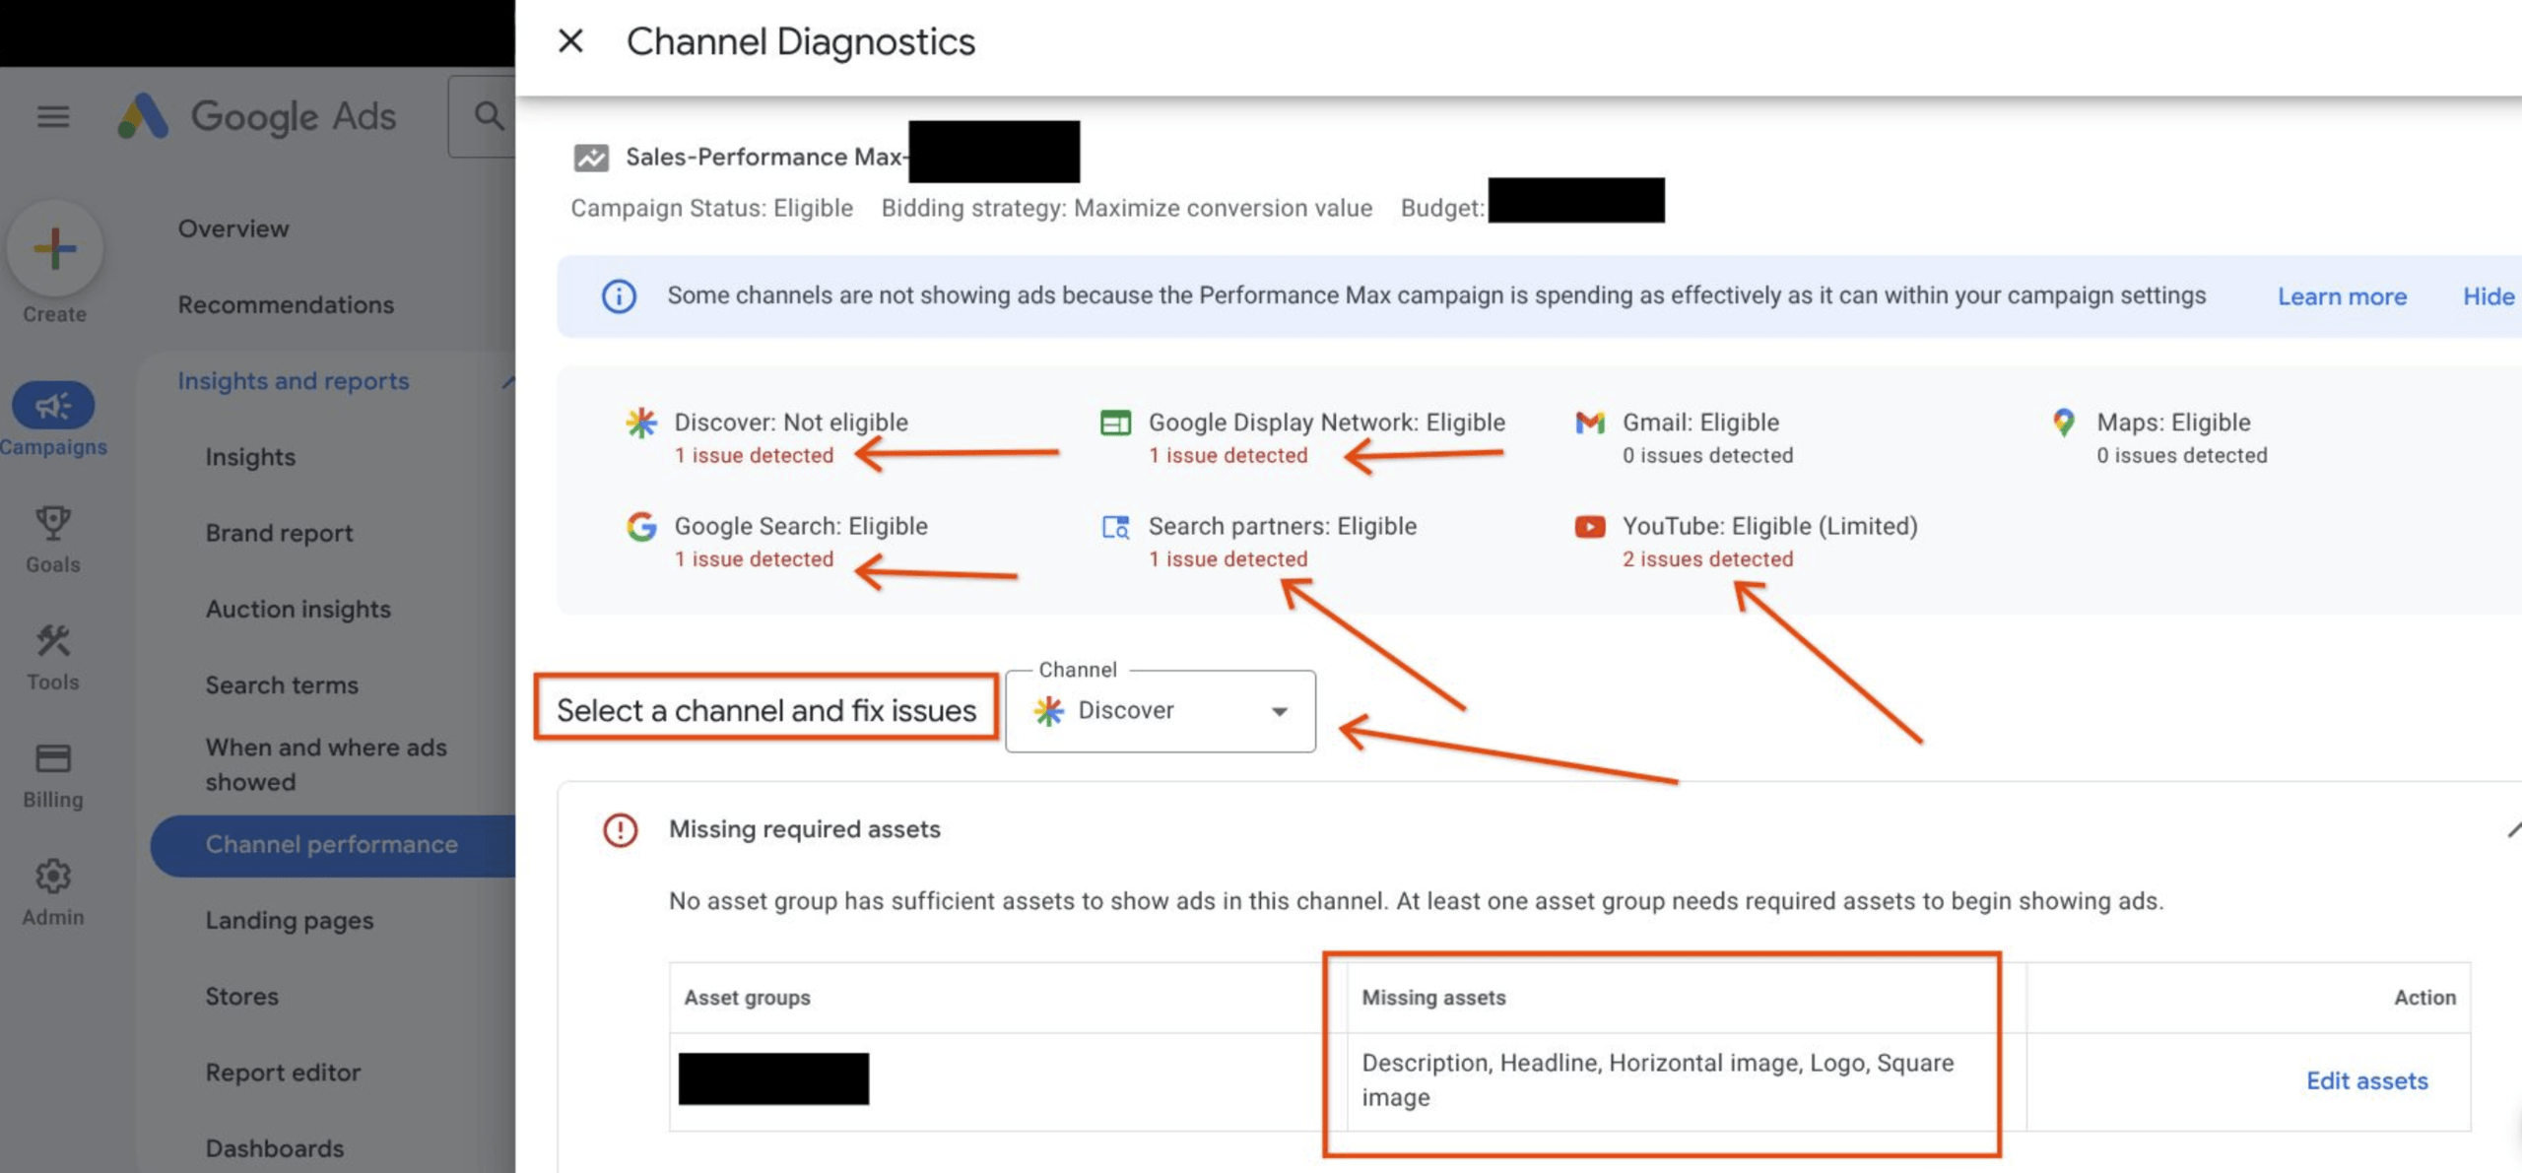2522x1173 pixels.
Task: Click Gmail: Eligible text
Action: [x=1701, y=423]
